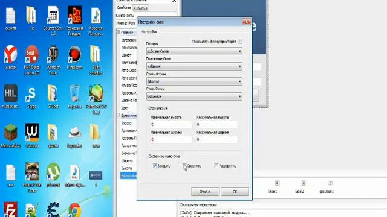Open the FileZilla shortcut
Image resolution: width=387 pixels, height=217 pixels.
[11, 210]
